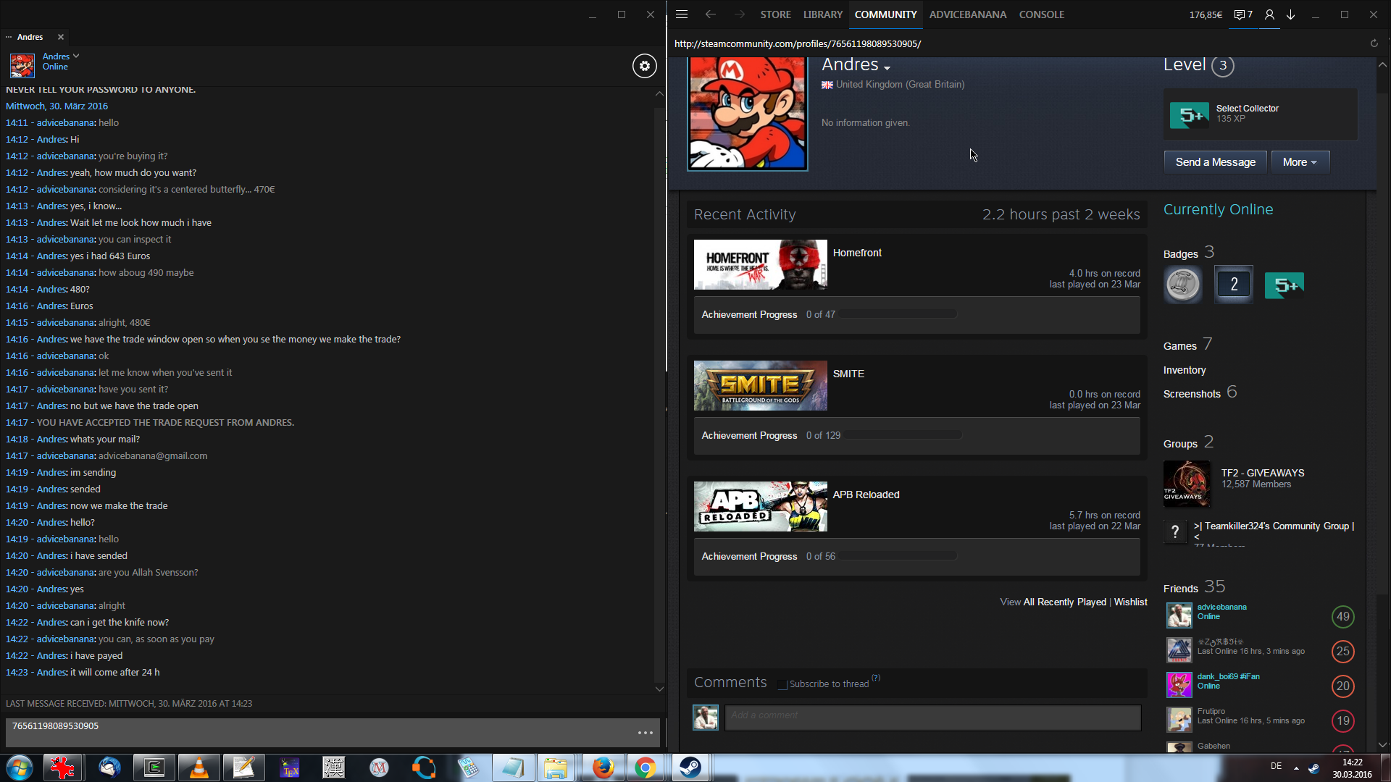Open the friends list person icon
This screenshot has height=782, width=1391.
tap(1269, 14)
